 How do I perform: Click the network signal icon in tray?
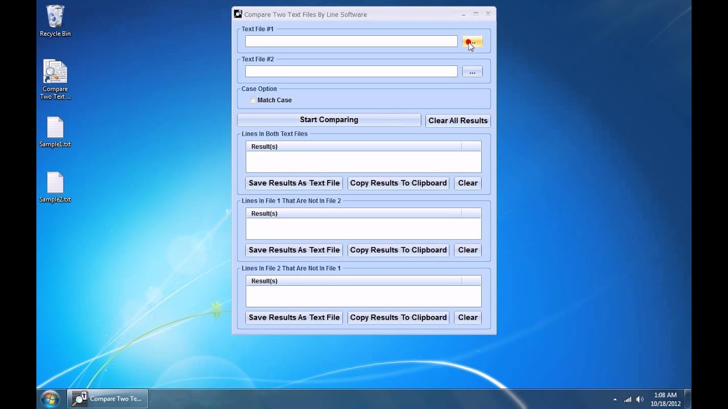click(628, 398)
